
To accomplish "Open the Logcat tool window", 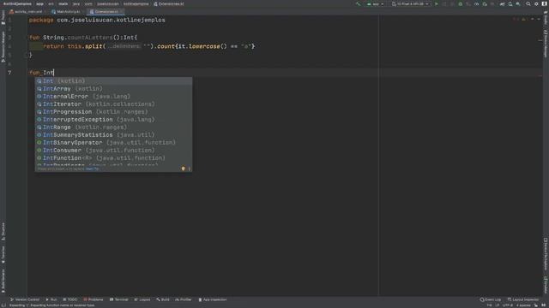I will pyautogui.click(x=142, y=299).
